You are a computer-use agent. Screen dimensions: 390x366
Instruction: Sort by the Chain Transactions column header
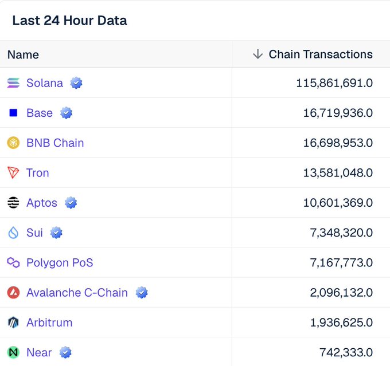pyautogui.click(x=321, y=54)
